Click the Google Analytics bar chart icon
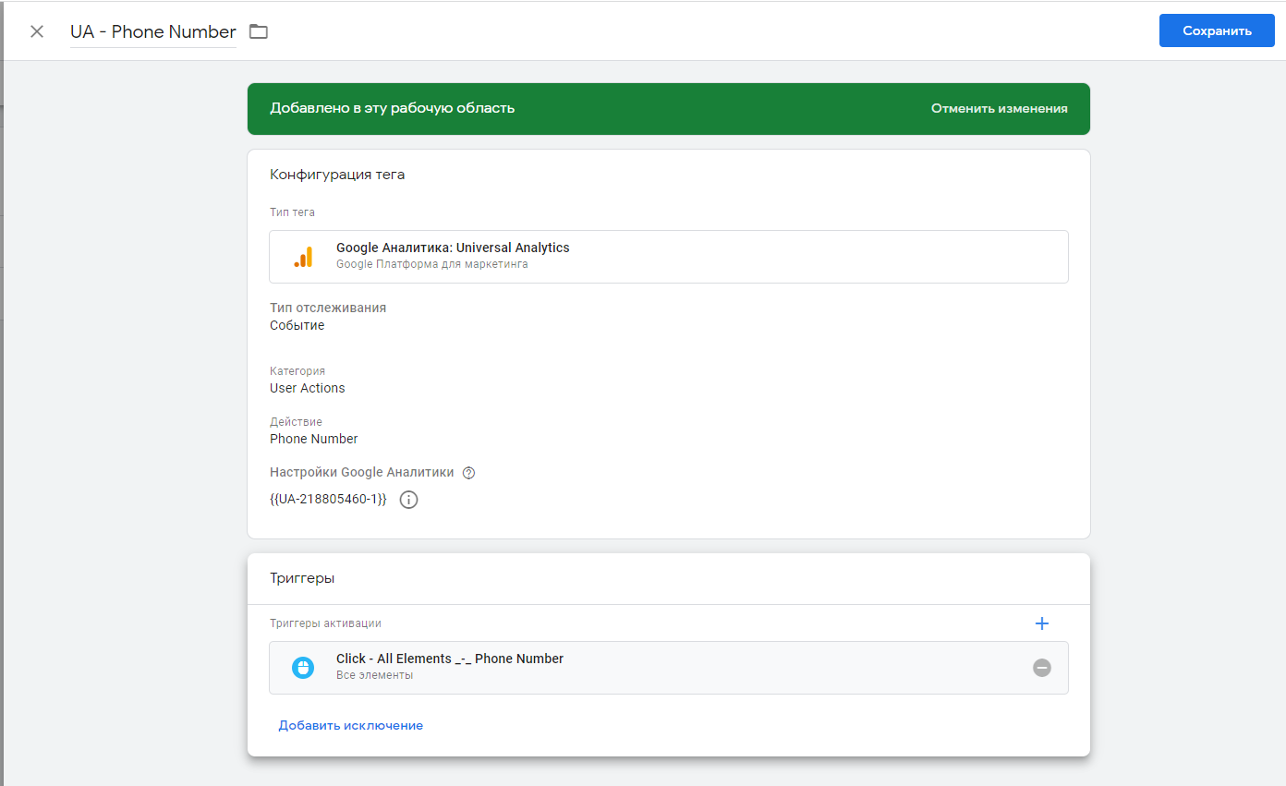This screenshot has width=1286, height=786. tap(303, 257)
